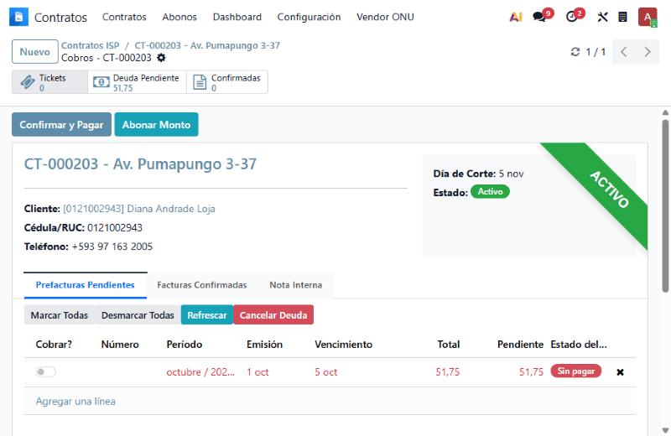671x436 pixels.
Task: Open the Configuración menu
Action: (x=309, y=17)
